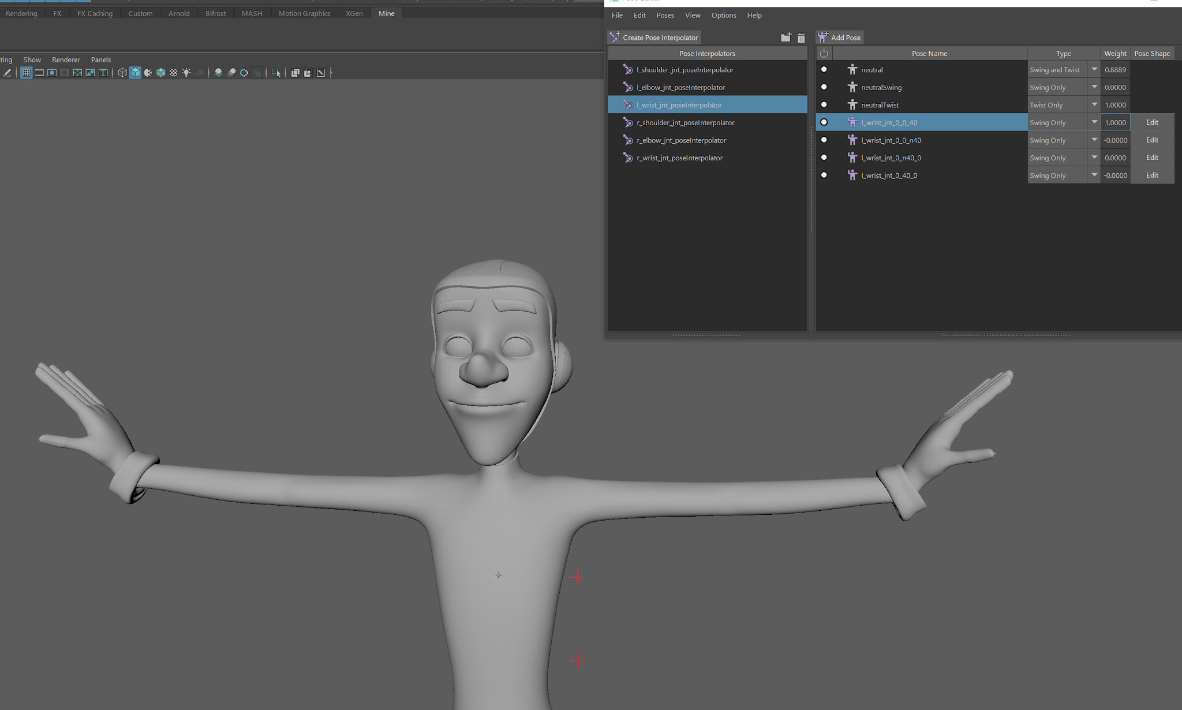1182x710 pixels.
Task: Toggle the textured checker display icon
Action: [x=173, y=73]
